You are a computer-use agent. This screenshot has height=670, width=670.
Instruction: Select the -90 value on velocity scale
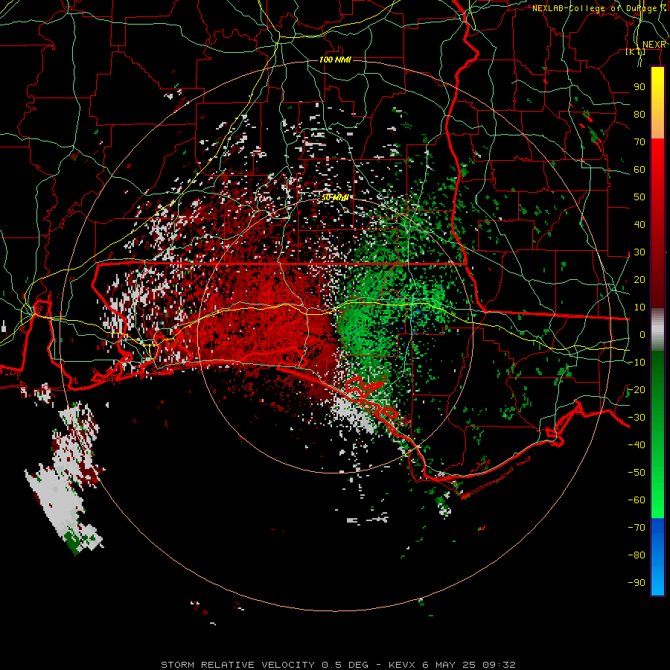point(636,583)
